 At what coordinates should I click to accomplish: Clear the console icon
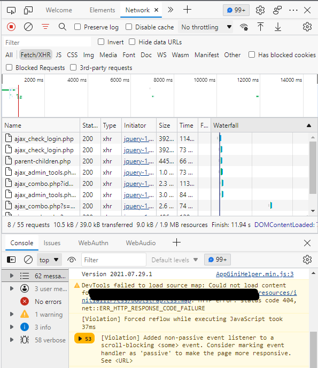pos(28,260)
